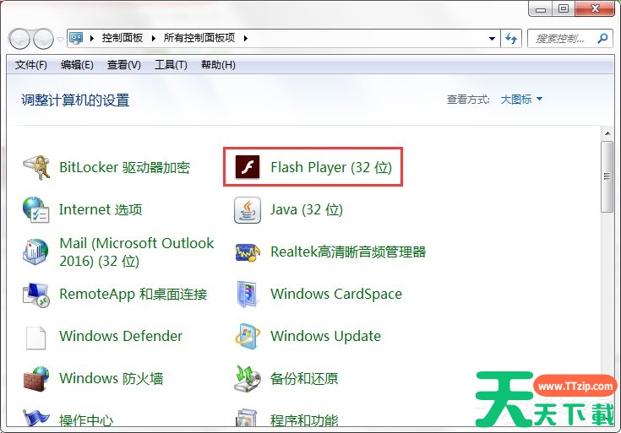Open 程序和功能 link

[304, 420]
